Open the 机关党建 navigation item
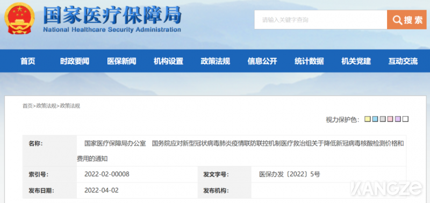This screenshot has width=430, height=203. tap(356, 61)
